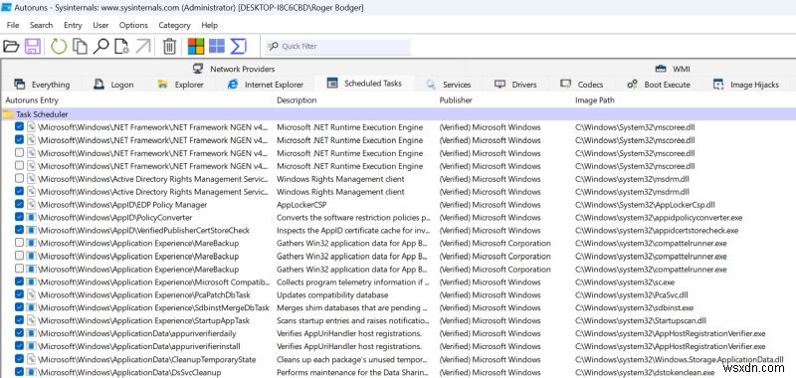796x378 pixels.
Task: Select the appuriverifierdaily entry row
Action: pos(398,333)
